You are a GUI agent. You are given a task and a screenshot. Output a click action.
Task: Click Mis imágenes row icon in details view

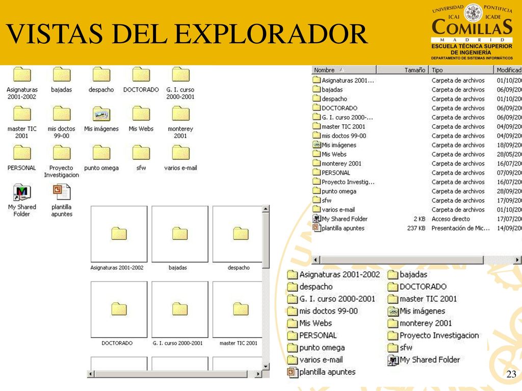(x=317, y=145)
